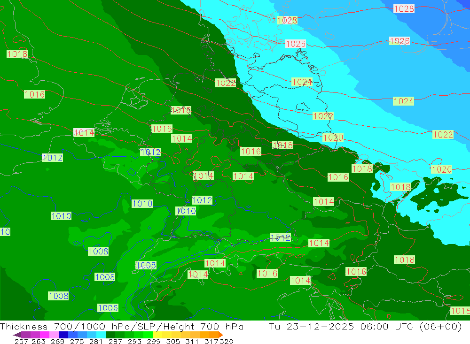
Task: Click the 281 legend value
Action: (95, 341)
